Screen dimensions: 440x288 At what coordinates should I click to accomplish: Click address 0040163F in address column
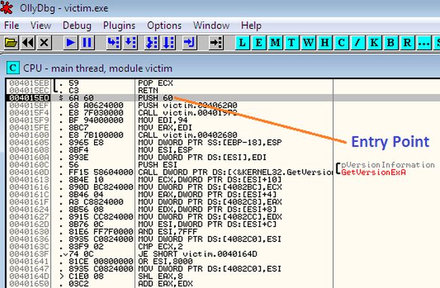click(x=29, y=254)
